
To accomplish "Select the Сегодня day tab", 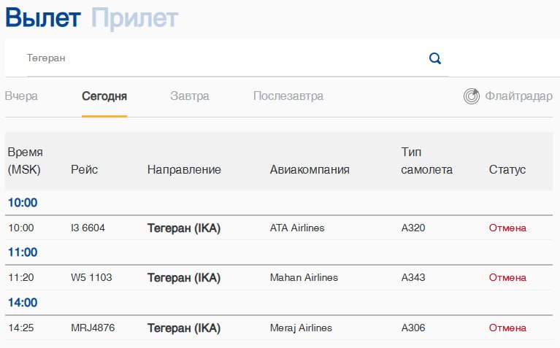I will pyautogui.click(x=104, y=96).
